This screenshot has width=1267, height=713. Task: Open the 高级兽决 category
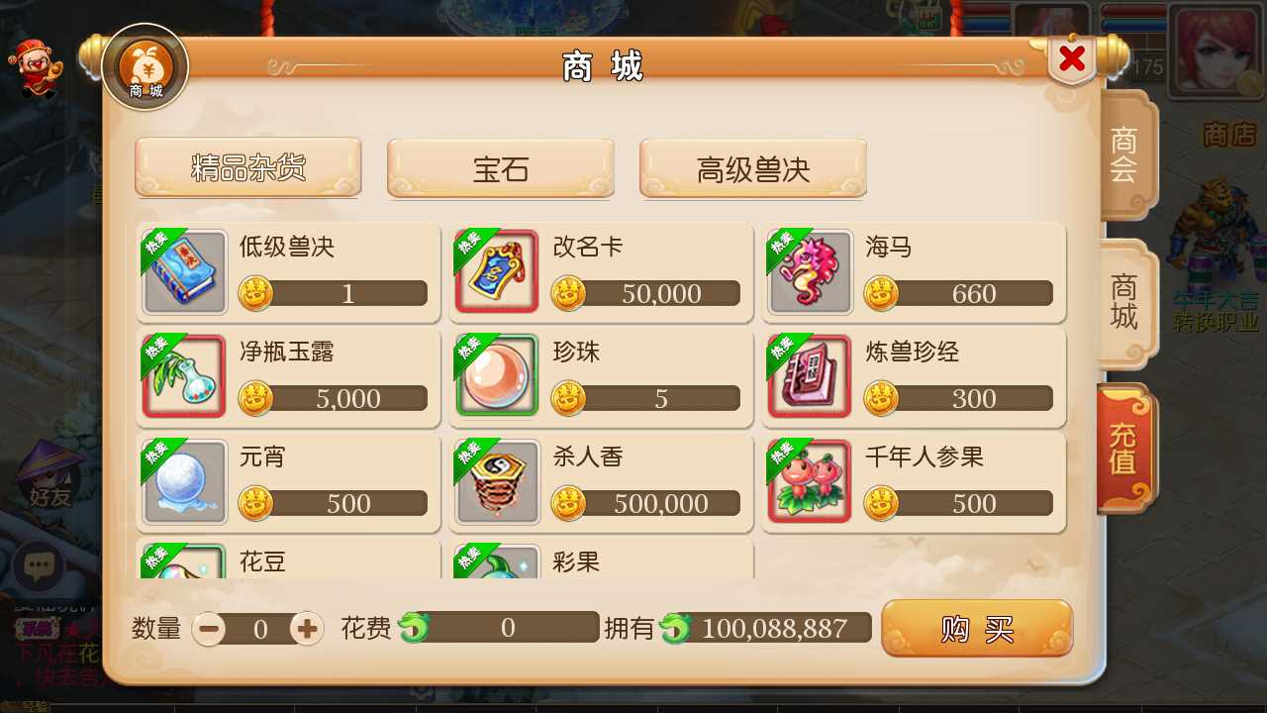[753, 167]
